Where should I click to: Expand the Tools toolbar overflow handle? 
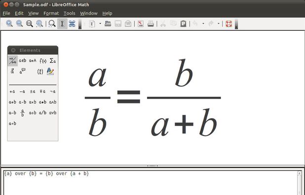[80, 24]
